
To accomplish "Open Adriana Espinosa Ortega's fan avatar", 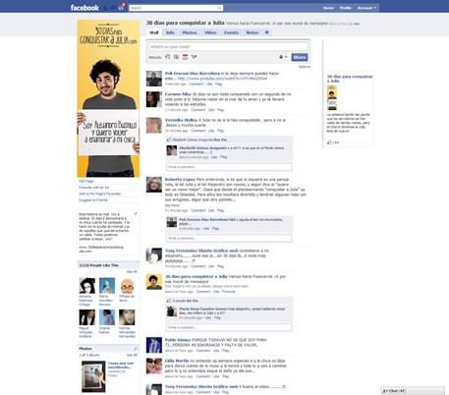I will 87,286.
